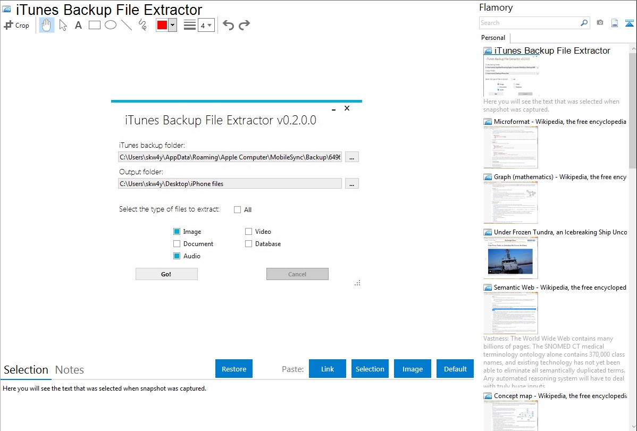Uncheck the Image checkbox
637x431 pixels.
177,232
